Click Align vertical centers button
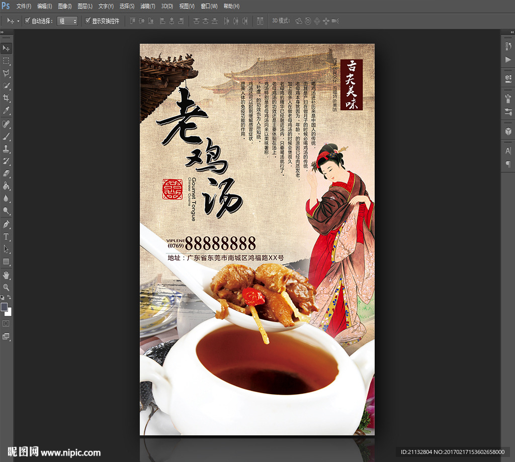 pos(141,21)
